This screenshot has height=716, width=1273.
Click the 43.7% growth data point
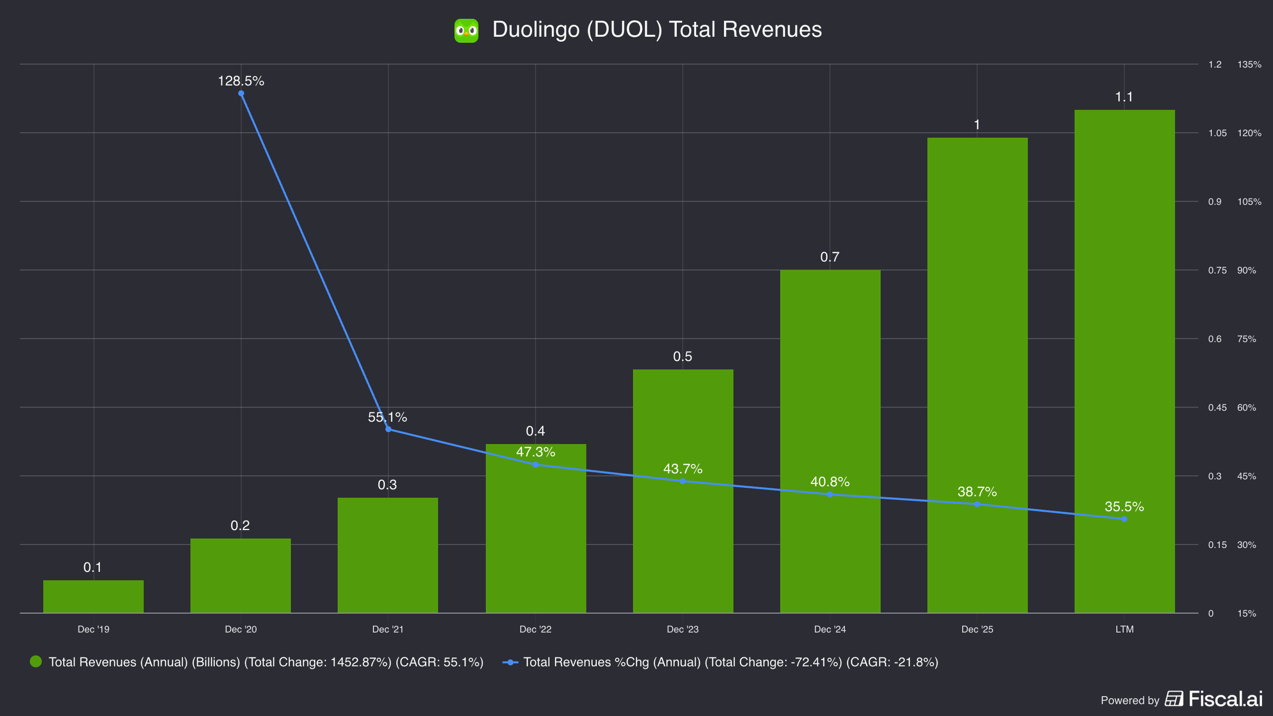pos(683,481)
